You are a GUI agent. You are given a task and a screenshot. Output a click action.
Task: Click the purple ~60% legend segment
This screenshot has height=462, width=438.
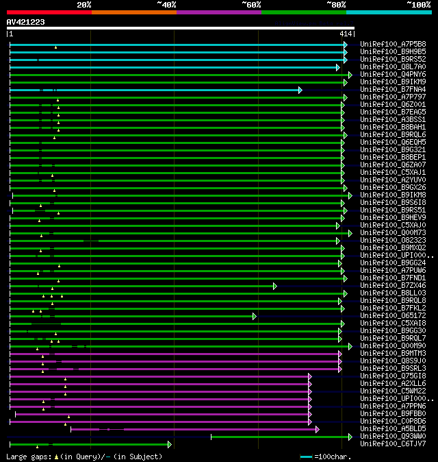click(x=219, y=12)
